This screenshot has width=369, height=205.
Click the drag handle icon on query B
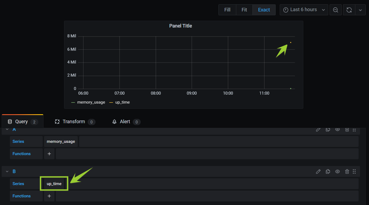354,171
